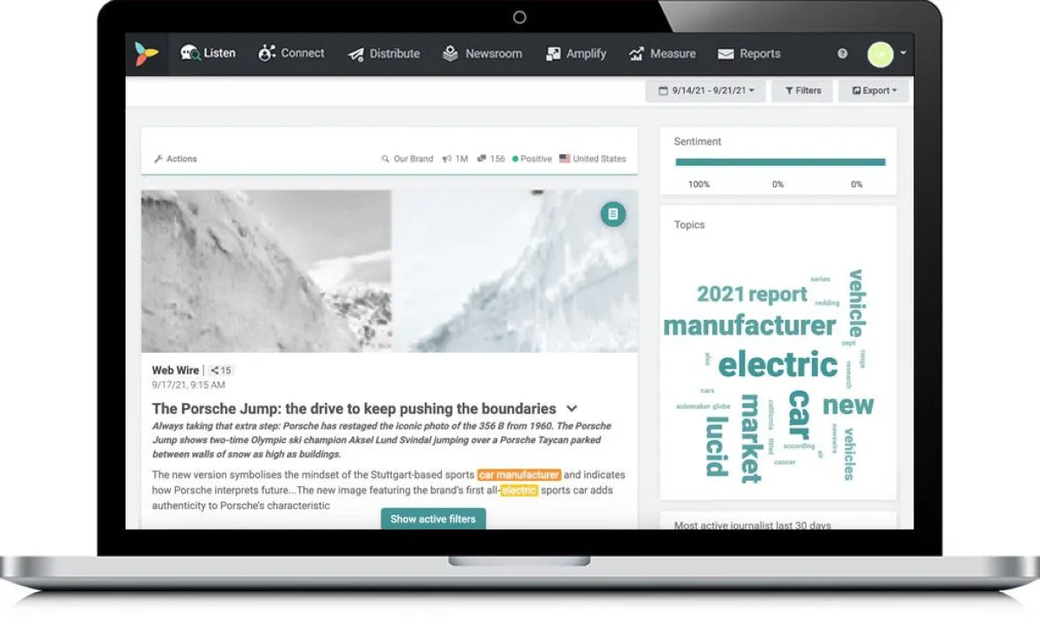
Task: Click the 100% sentiment value
Action: pyautogui.click(x=699, y=184)
